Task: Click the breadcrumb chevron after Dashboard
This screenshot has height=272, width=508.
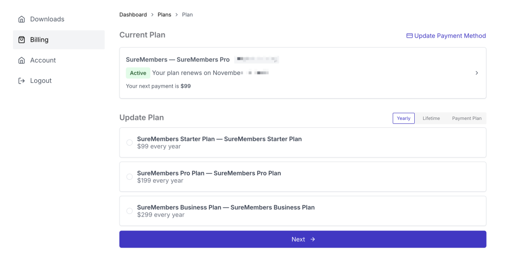Action: coord(152,15)
